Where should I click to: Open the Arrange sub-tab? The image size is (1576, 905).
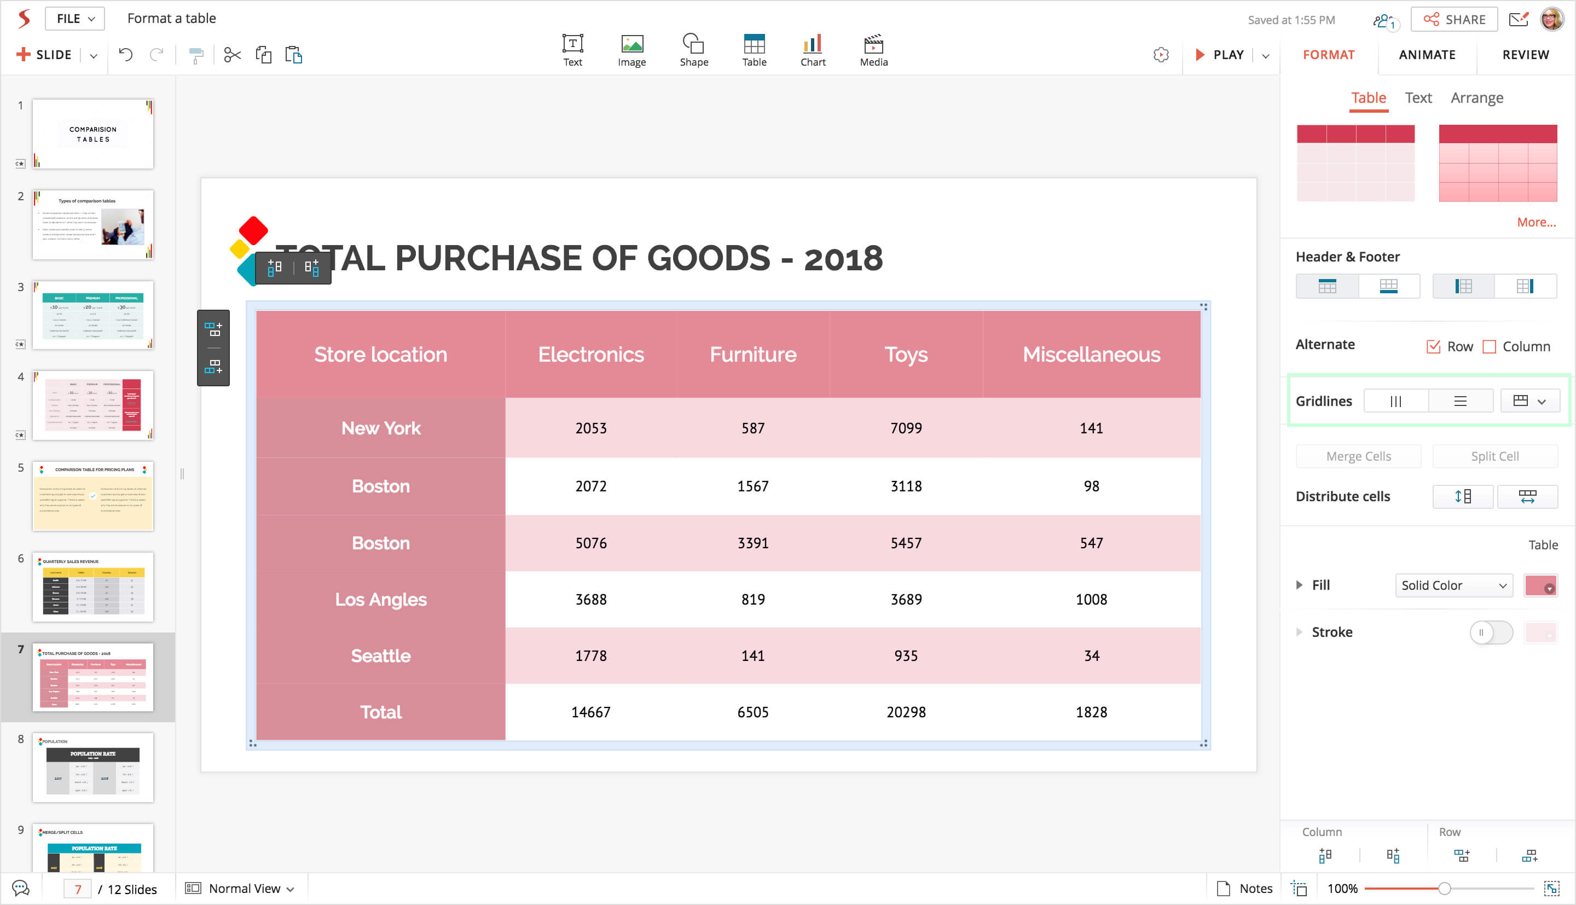[x=1476, y=97]
